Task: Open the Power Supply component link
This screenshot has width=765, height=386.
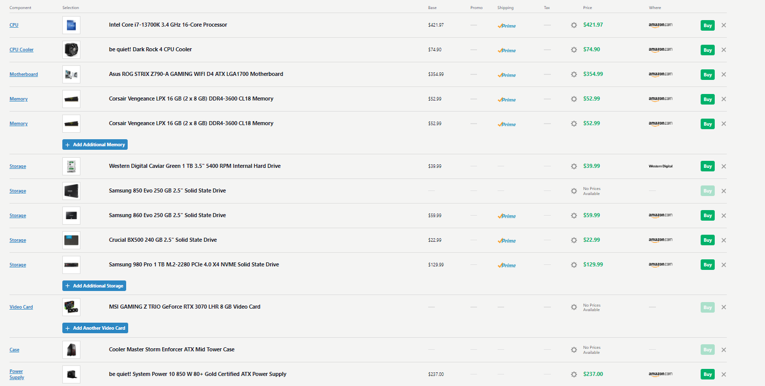Action: 17,374
